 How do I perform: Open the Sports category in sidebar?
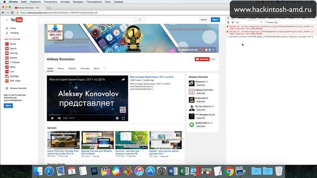13,48
